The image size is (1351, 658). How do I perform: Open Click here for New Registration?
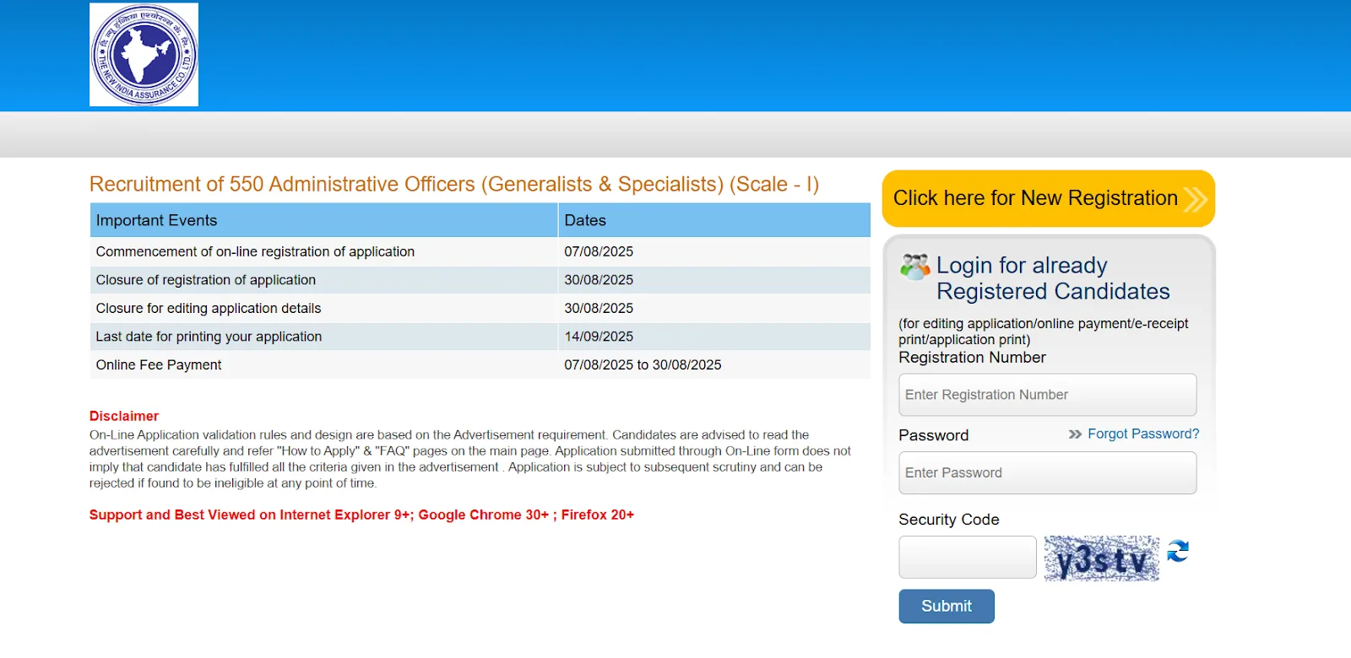[x=1048, y=198]
